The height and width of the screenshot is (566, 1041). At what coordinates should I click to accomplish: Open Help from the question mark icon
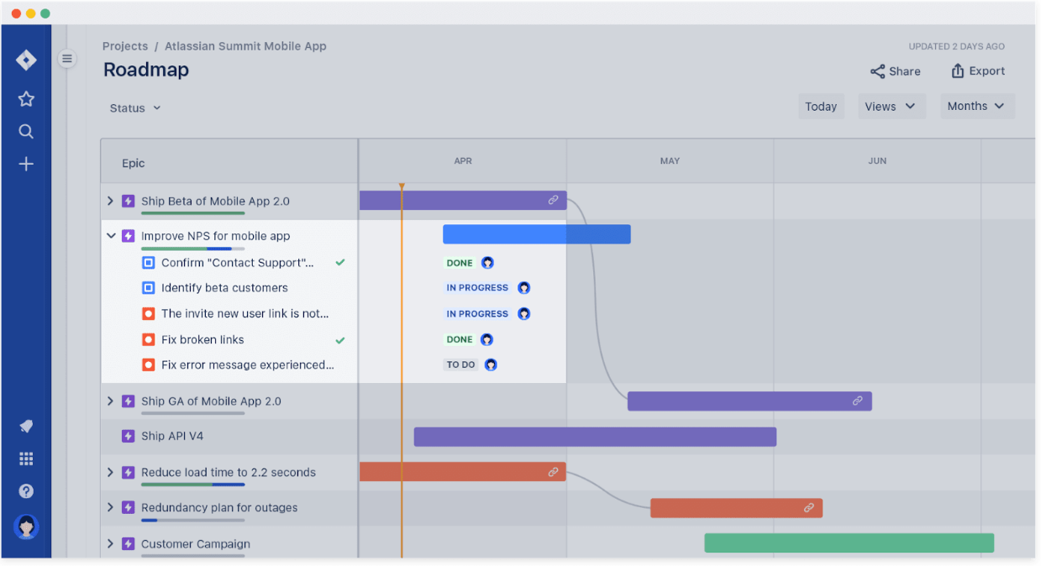pyautogui.click(x=26, y=491)
